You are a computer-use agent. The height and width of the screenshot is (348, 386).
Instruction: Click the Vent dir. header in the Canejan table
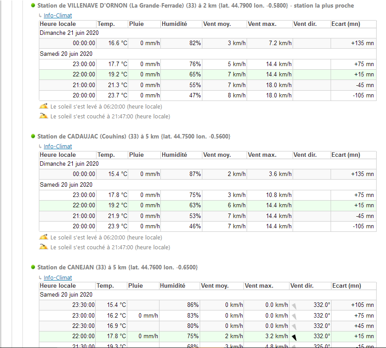tap(303, 286)
